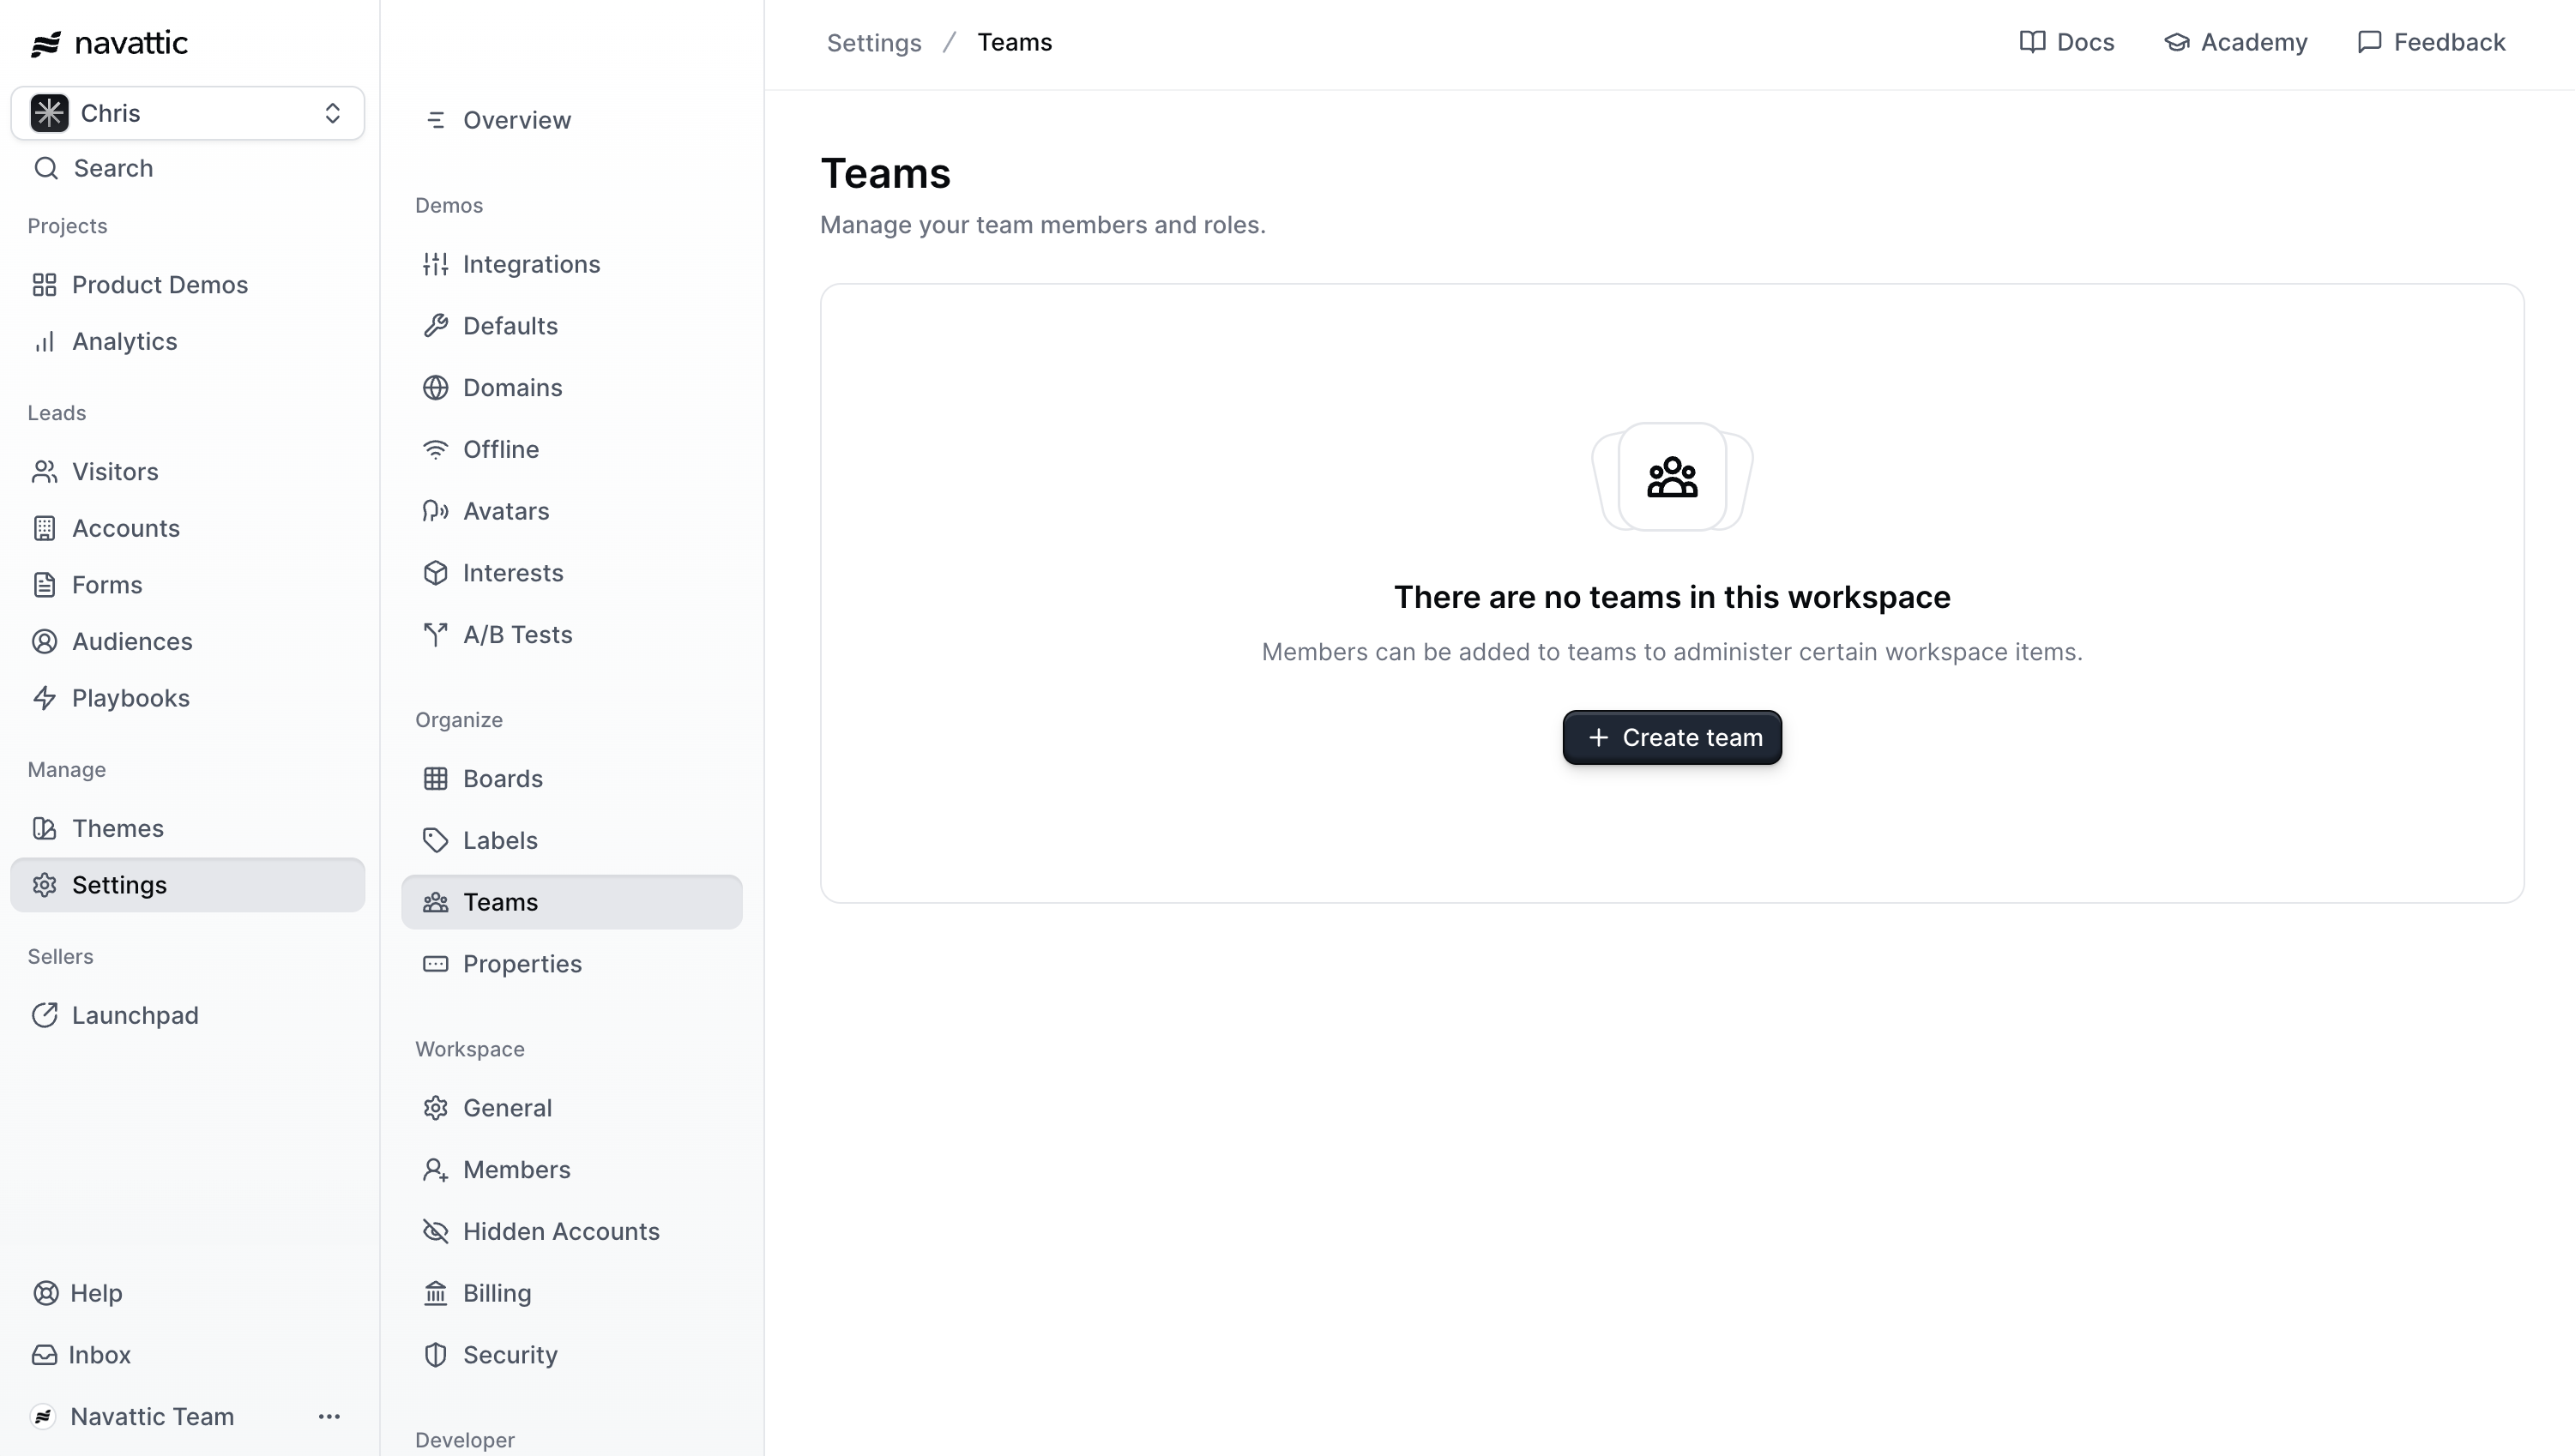Click the Search magnifier icon

pyautogui.click(x=45, y=168)
